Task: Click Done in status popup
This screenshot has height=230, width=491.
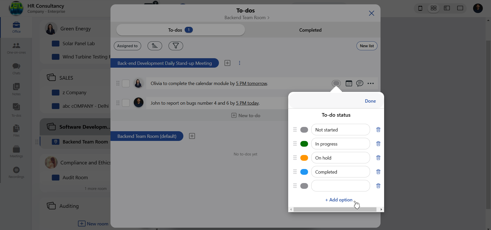Action: tap(370, 101)
